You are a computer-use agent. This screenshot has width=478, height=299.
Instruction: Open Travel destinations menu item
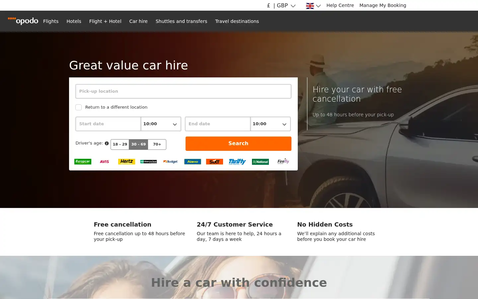point(237,21)
